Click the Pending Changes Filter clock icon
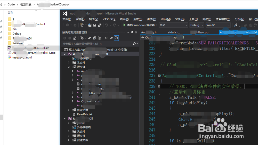The height and width of the screenshot is (145, 258). (x=82, y=38)
